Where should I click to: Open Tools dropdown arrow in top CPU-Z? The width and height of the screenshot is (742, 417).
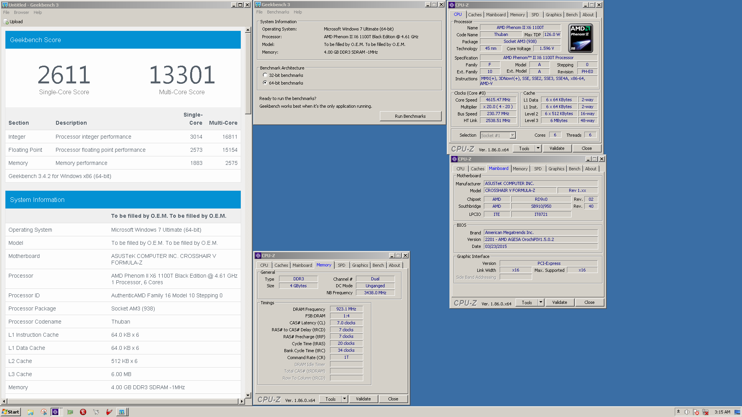(x=538, y=148)
